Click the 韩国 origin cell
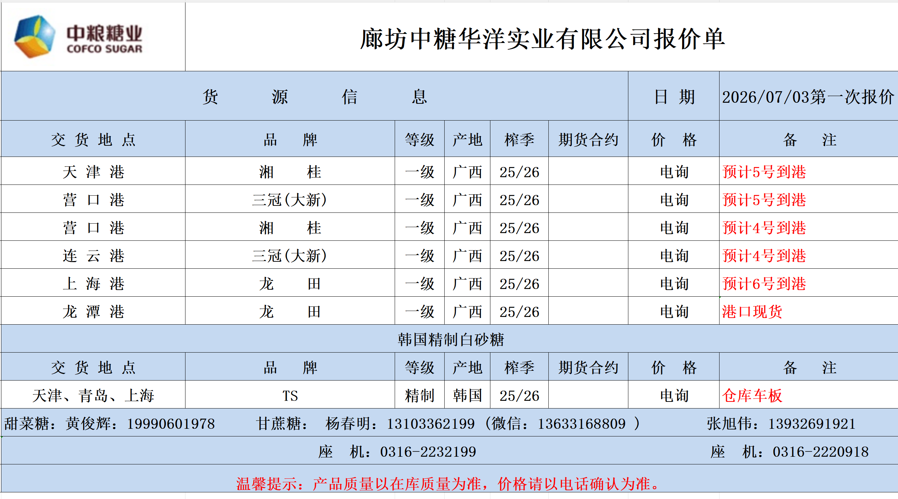The width and height of the screenshot is (898, 499). point(467,395)
